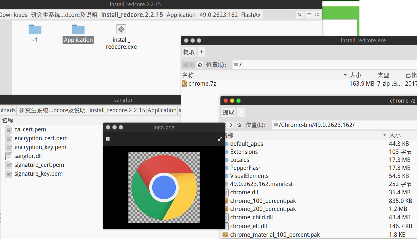
Task: Click the plus button in install_redcore.exe window
Action: click(202, 52)
